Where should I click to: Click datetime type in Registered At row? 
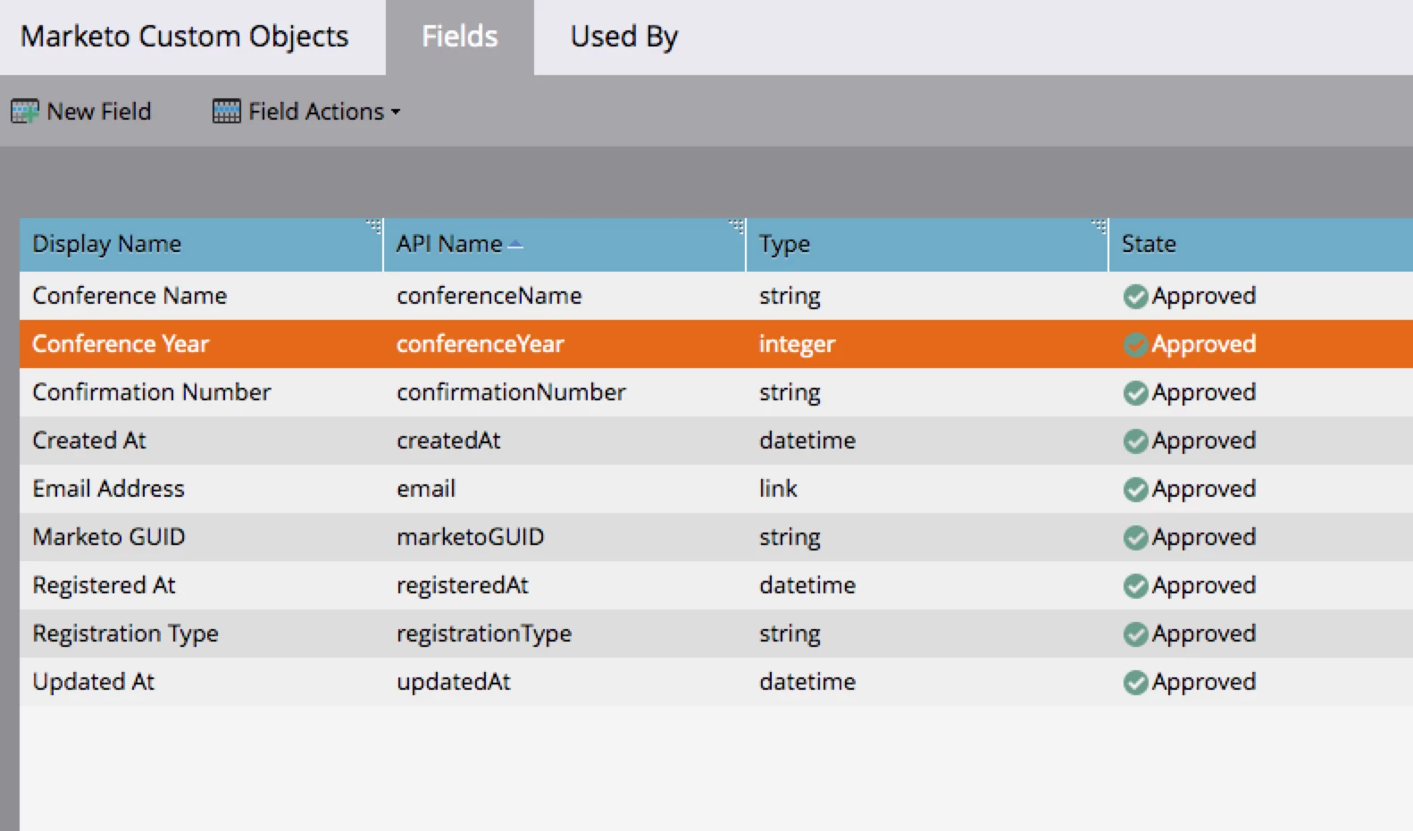coord(807,585)
